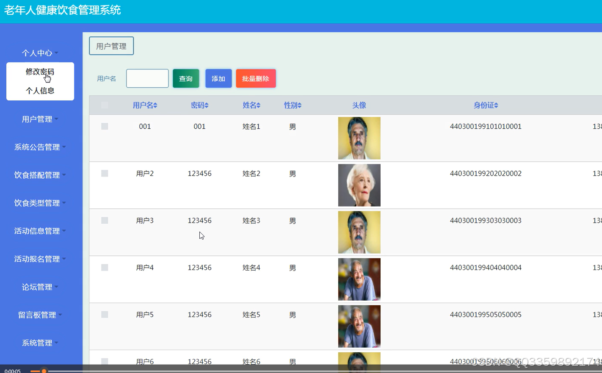Click the 用户名 search label
The height and width of the screenshot is (373, 602).
[106, 79]
